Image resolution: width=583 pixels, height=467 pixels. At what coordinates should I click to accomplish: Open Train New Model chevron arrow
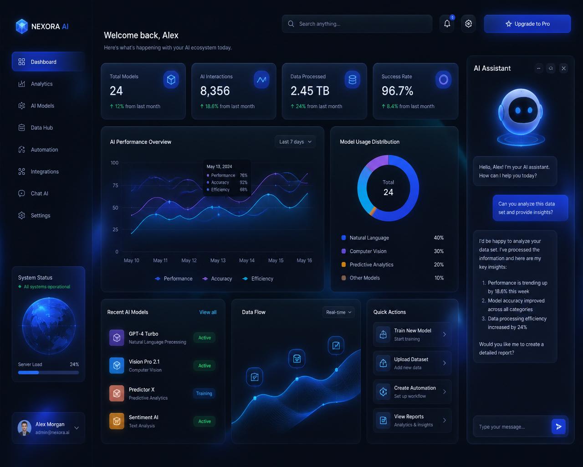click(x=445, y=334)
